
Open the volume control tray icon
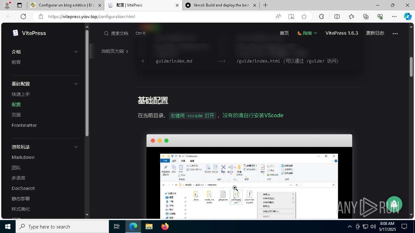[373, 227]
